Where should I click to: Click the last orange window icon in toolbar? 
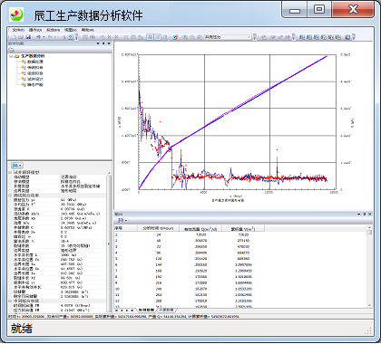point(347,37)
